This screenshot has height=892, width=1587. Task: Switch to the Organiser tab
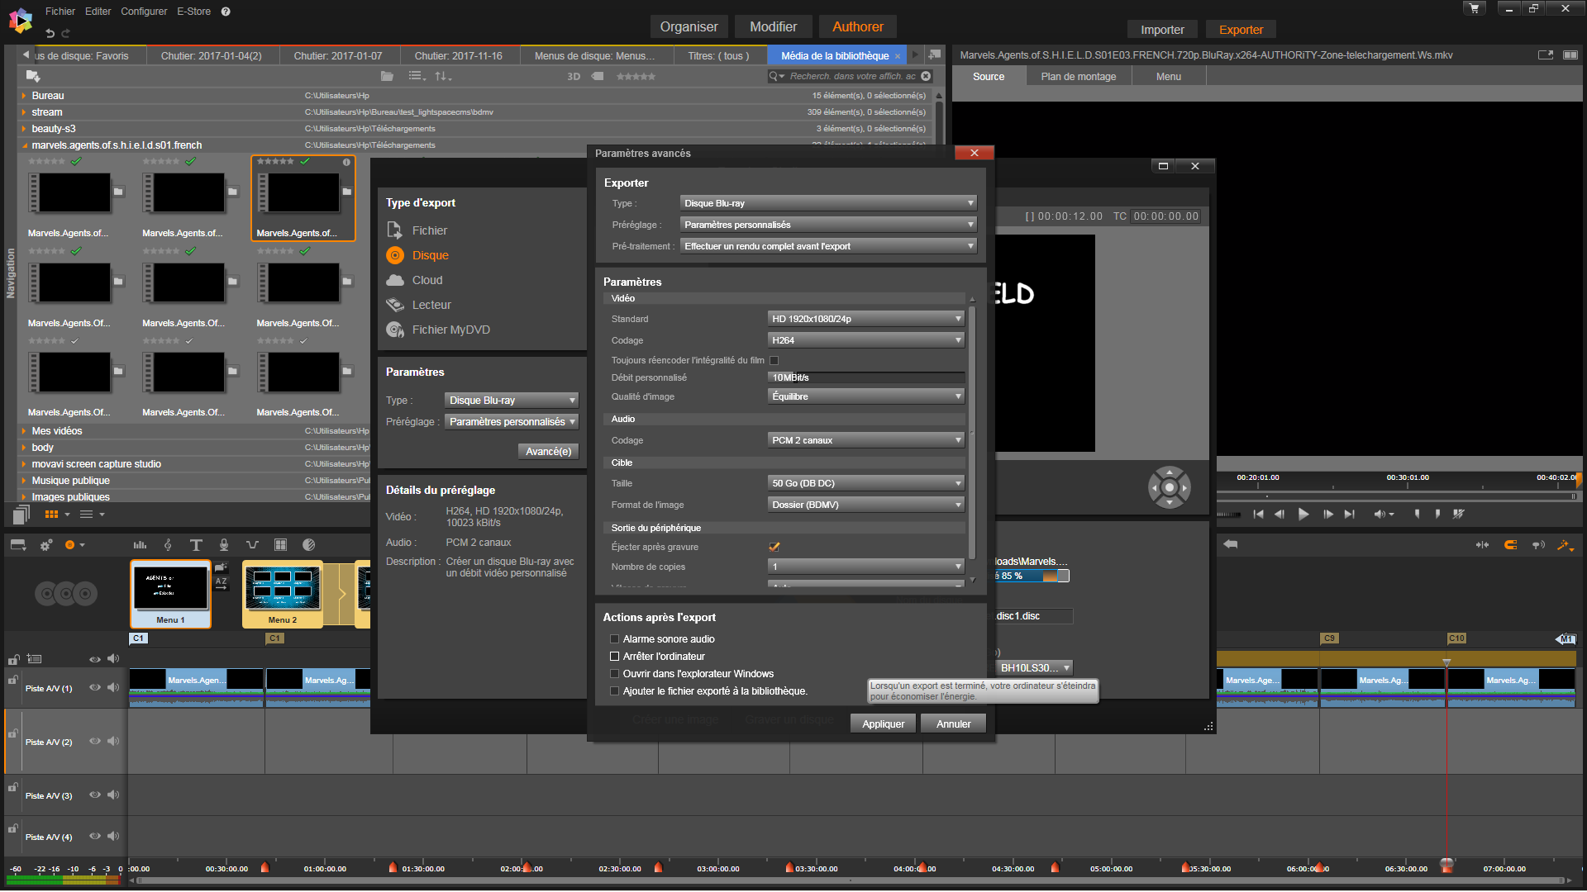689,26
